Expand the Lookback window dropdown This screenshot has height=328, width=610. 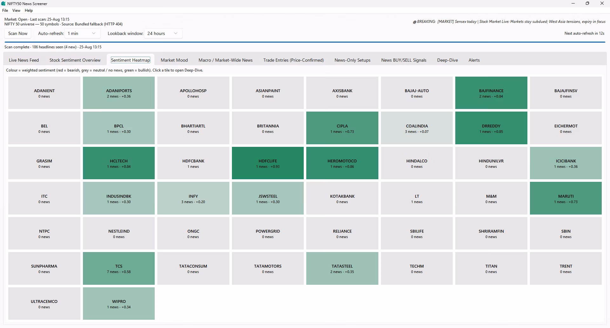[x=163, y=33]
